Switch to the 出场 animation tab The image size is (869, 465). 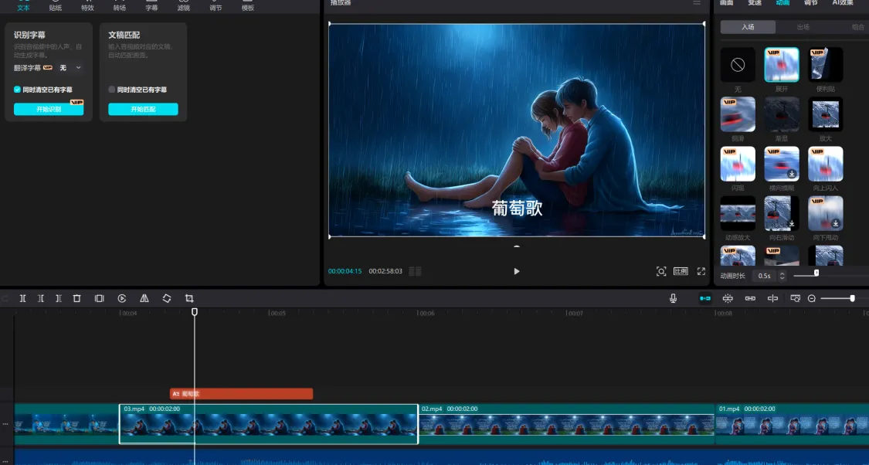pos(803,27)
